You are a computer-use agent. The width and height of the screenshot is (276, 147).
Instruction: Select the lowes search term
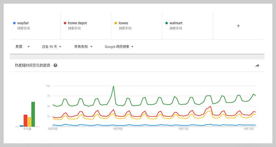click(123, 23)
